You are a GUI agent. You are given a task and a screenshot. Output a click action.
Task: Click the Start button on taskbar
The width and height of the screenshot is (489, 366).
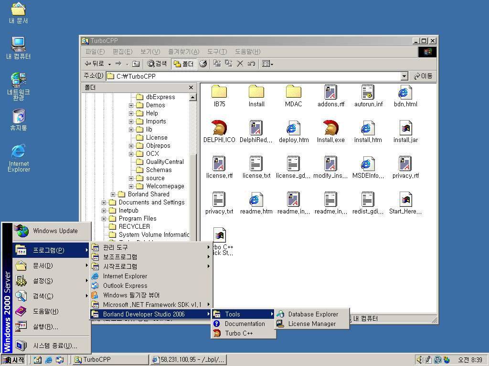coord(13,360)
